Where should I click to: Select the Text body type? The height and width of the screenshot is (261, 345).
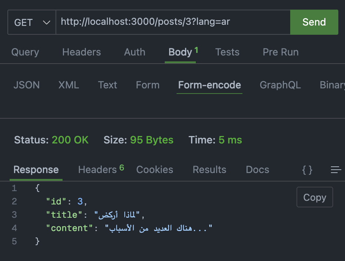click(x=107, y=85)
